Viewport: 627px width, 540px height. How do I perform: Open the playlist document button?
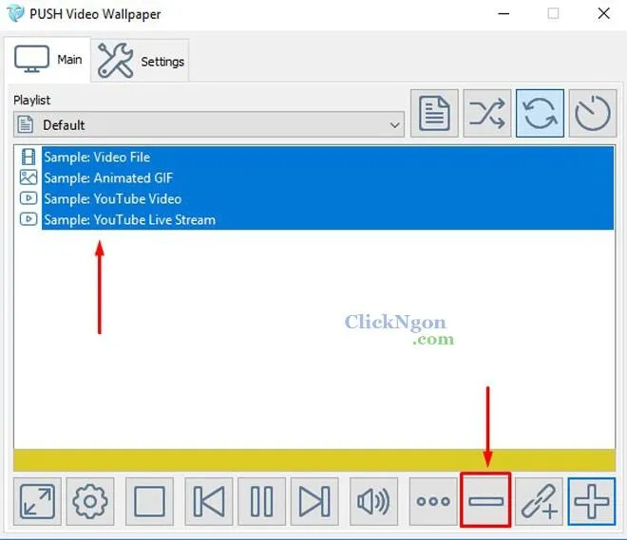pos(434,114)
